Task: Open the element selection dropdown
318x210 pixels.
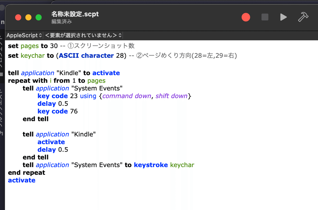Action: pyautogui.click(x=83, y=35)
